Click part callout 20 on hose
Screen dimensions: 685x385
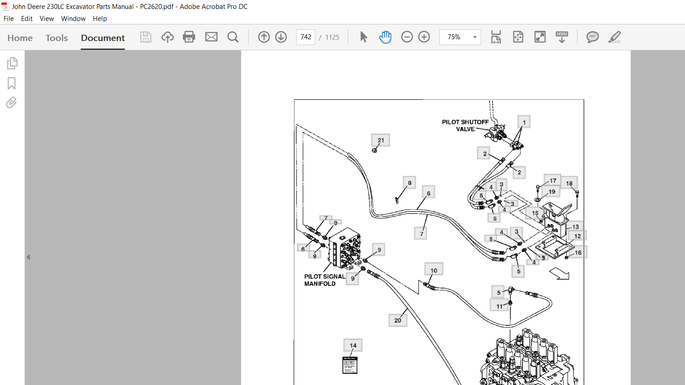398,320
